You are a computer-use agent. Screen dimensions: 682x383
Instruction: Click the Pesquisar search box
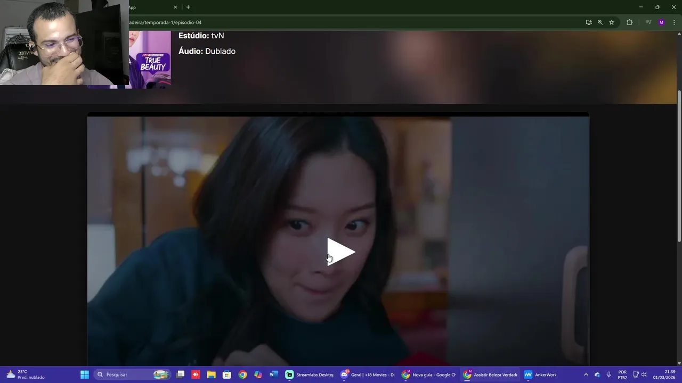point(133,374)
